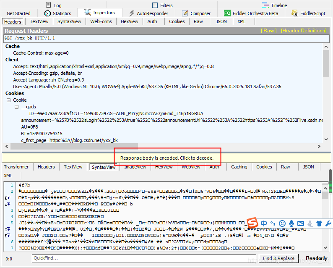Image resolution: width=333 pixels, height=268 pixels.
Task: Open response Cookies tab
Action: (264, 167)
